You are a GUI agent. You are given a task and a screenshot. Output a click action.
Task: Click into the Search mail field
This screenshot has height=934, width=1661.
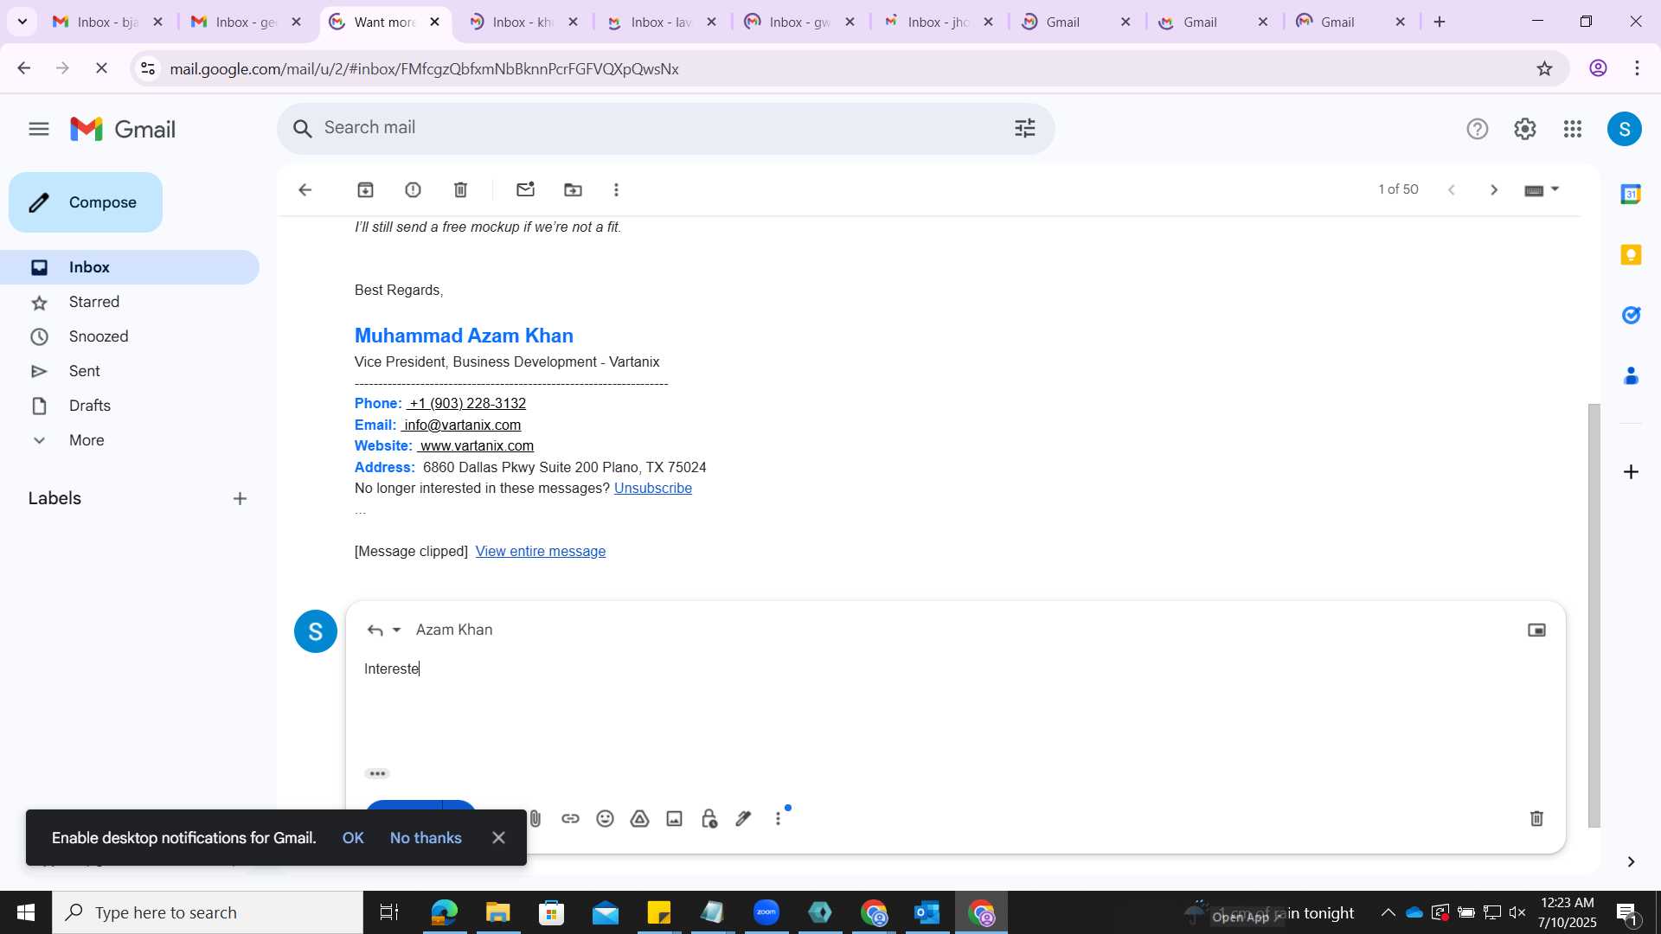tap(662, 128)
